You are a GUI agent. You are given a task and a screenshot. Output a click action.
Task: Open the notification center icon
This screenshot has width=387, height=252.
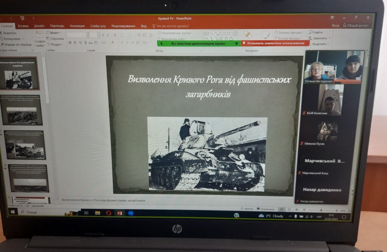coord(344,217)
